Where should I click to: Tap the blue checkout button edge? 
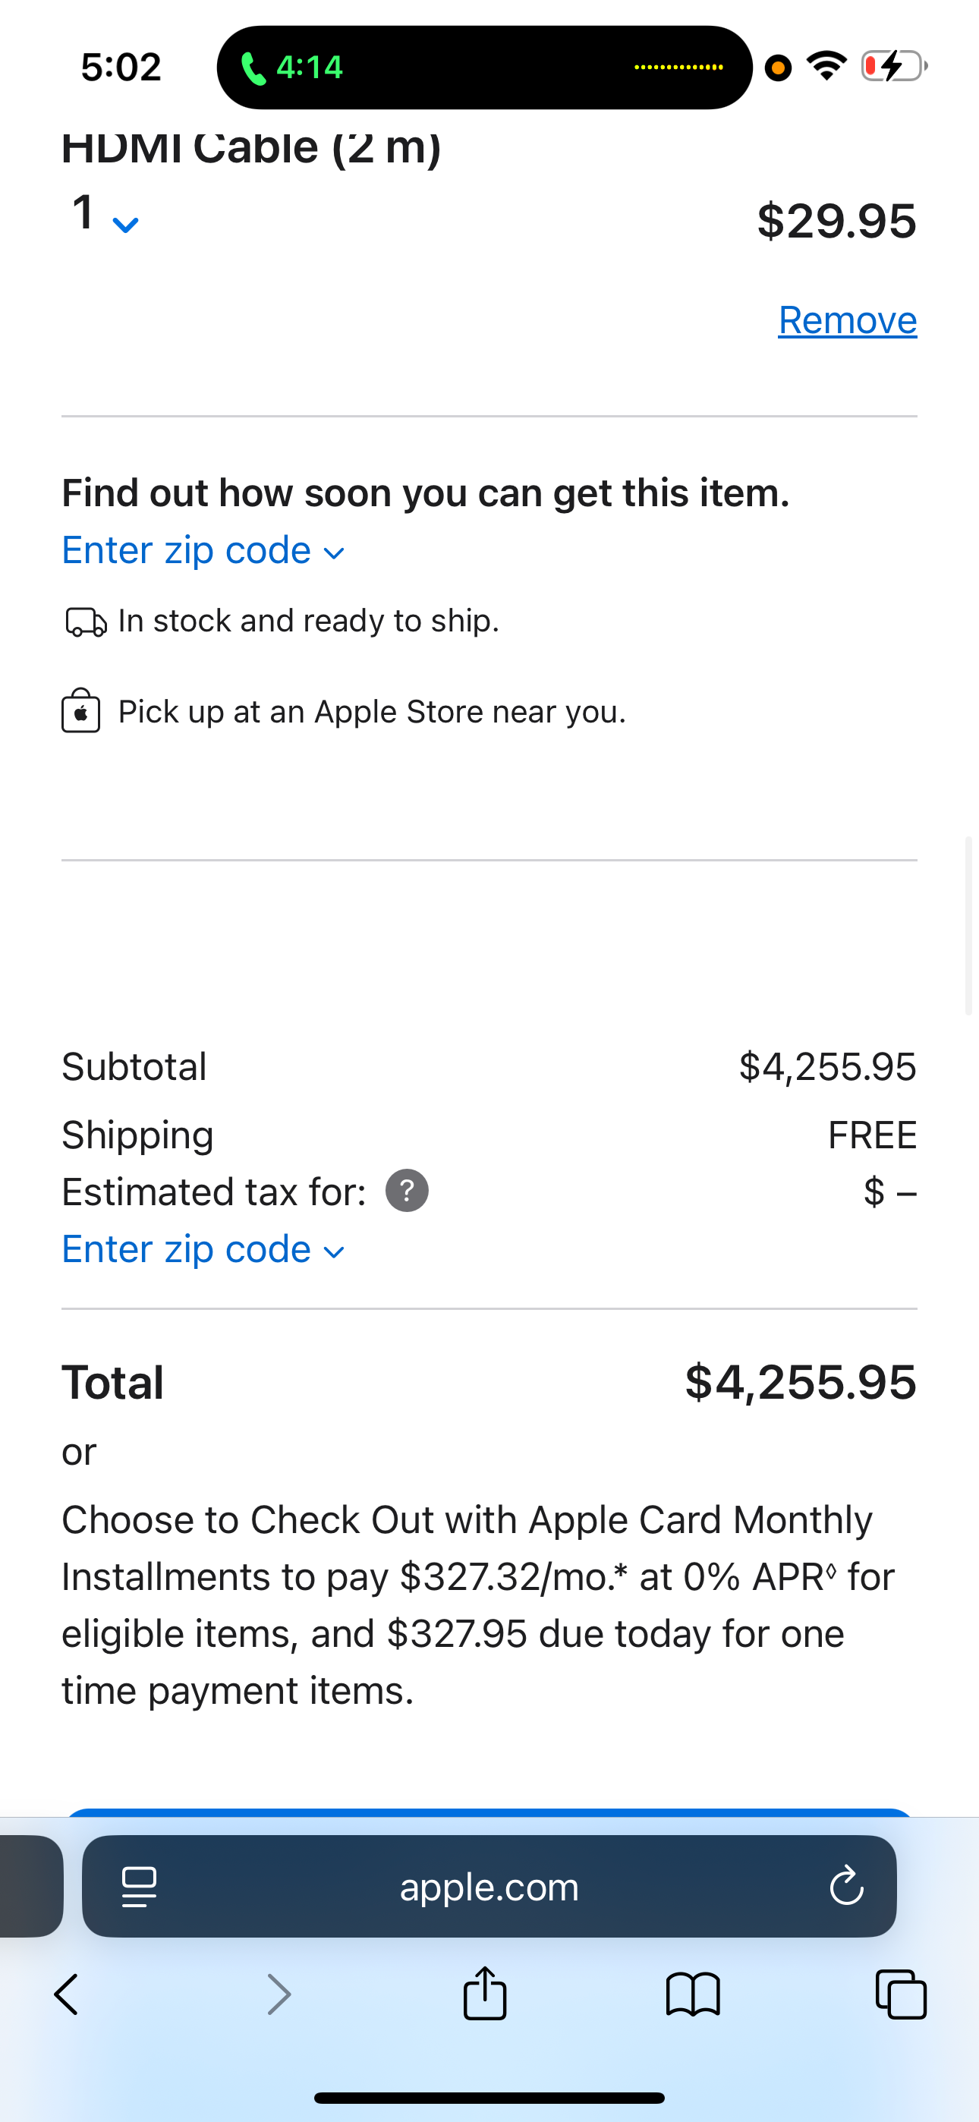pyautogui.click(x=489, y=1812)
